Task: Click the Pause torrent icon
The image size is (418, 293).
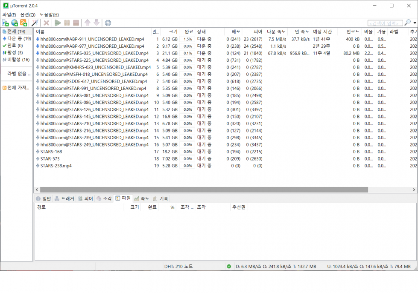Action: [x=67, y=23]
